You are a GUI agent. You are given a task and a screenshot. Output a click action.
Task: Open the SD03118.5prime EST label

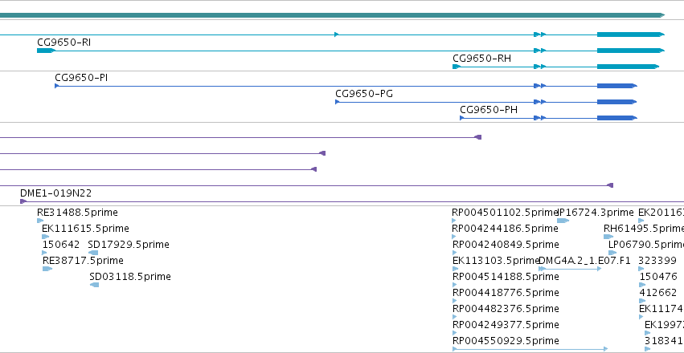130,277
